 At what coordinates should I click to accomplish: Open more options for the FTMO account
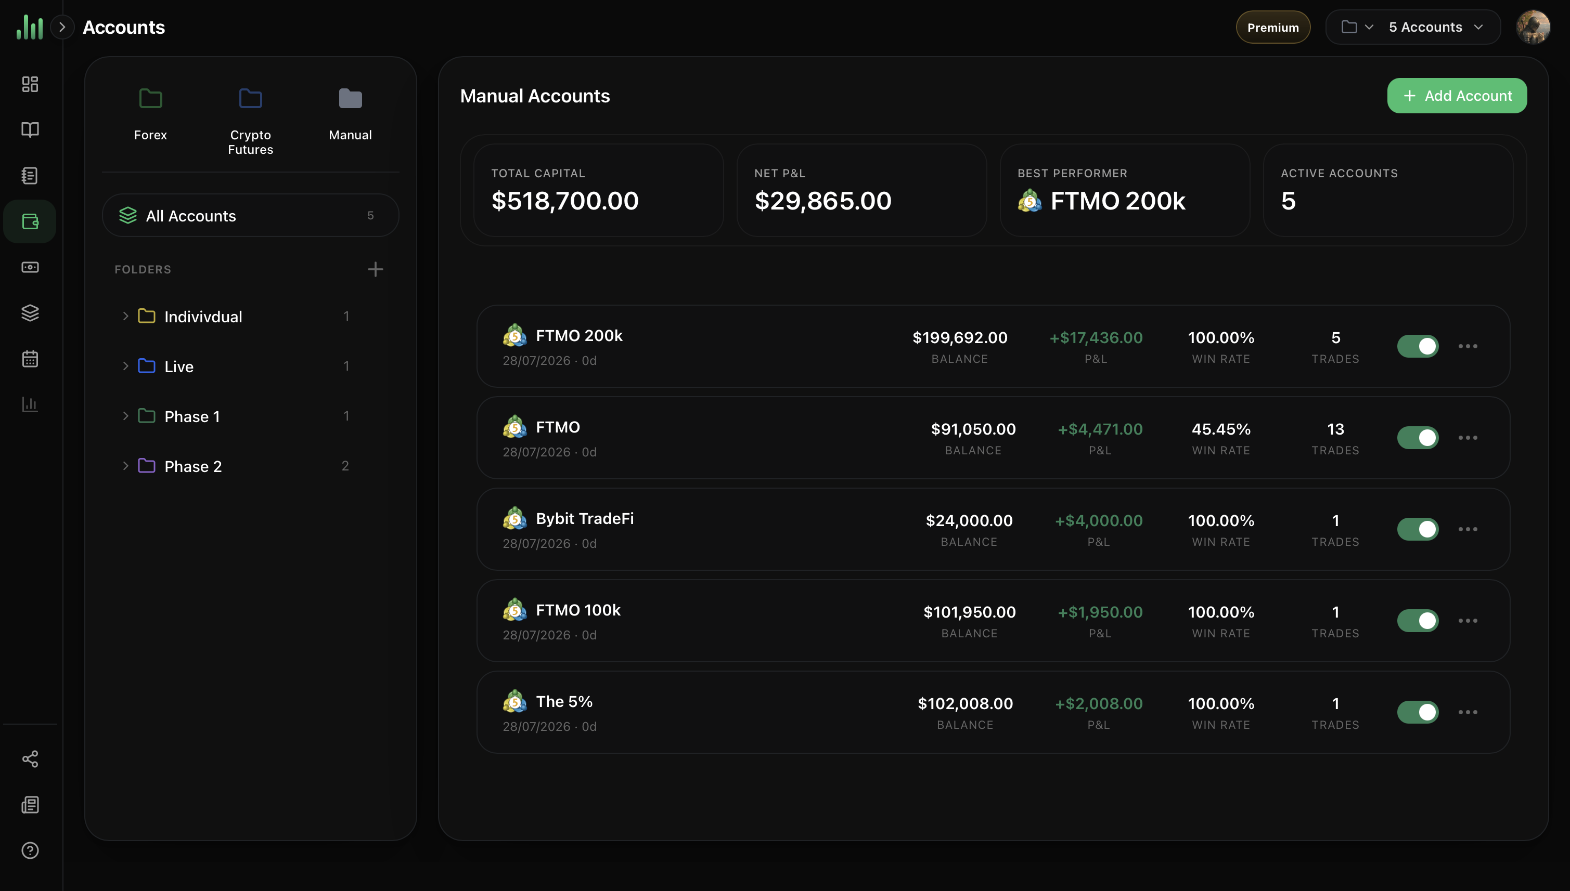pyautogui.click(x=1468, y=438)
